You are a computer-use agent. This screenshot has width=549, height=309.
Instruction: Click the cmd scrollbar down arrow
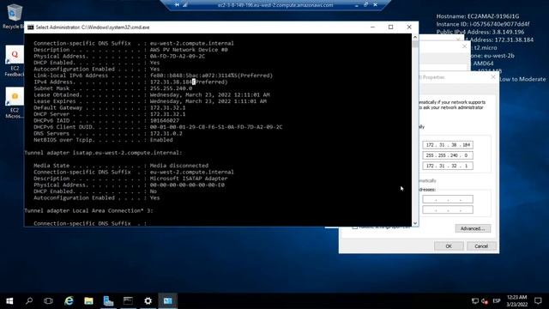pyautogui.click(x=415, y=223)
